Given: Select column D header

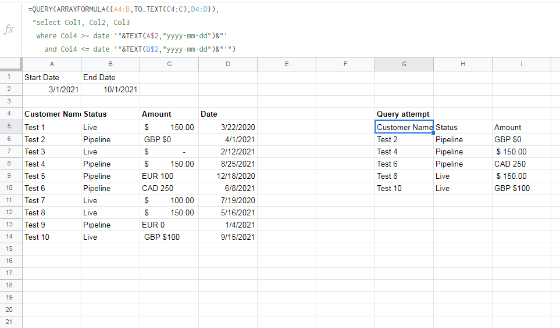Looking at the screenshot, I should (228, 64).
